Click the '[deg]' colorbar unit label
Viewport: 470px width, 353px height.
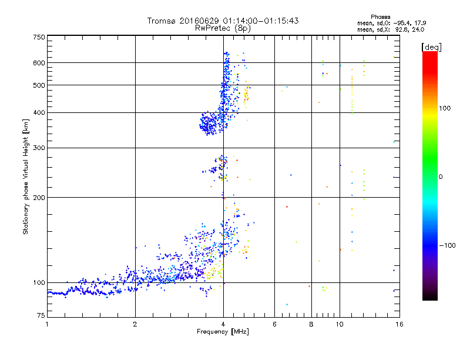point(431,47)
